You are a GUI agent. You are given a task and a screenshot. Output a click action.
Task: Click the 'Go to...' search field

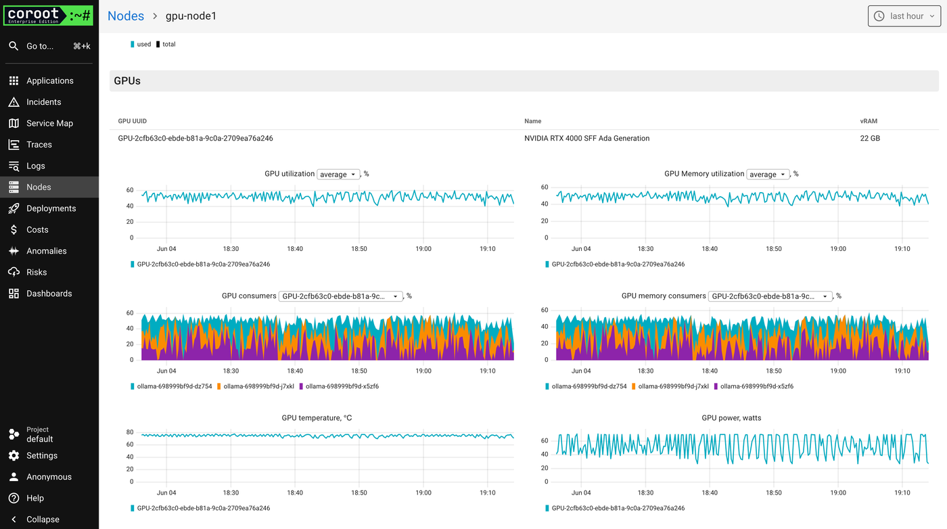(40, 46)
